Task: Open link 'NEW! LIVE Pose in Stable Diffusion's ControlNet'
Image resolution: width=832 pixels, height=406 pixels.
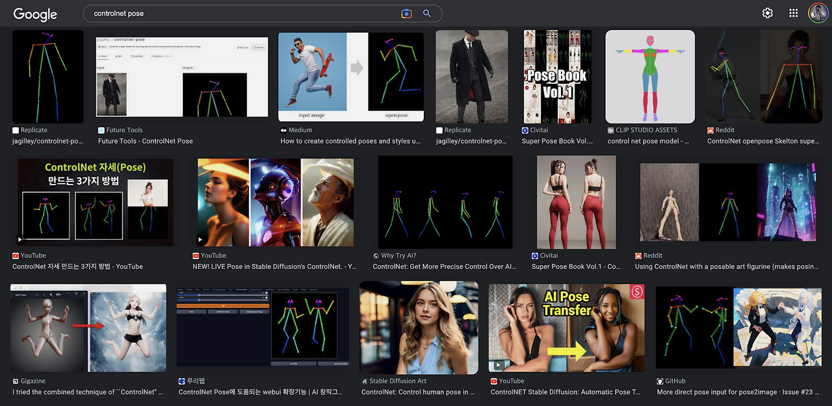Action: click(x=274, y=266)
